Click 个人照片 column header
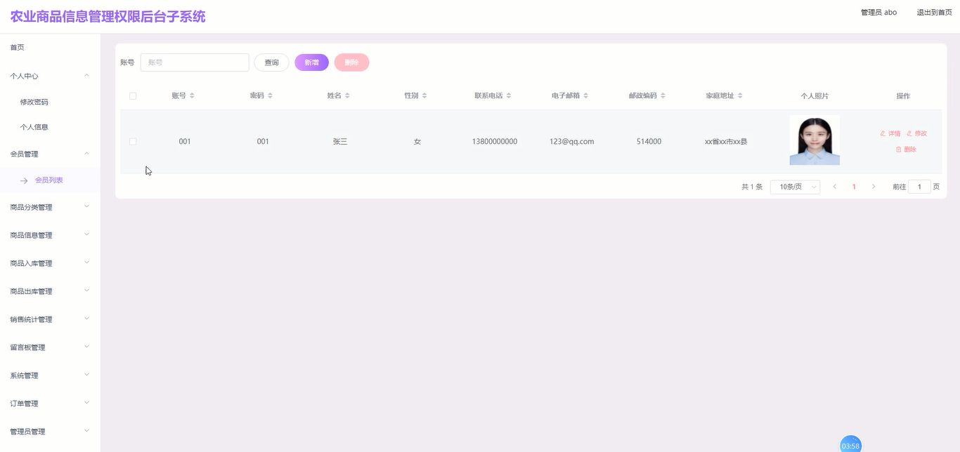960x452 pixels. (815, 96)
